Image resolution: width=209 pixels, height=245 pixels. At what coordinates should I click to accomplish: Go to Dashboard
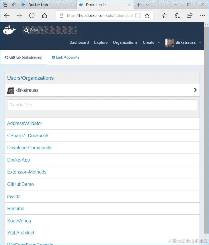[x=79, y=43]
